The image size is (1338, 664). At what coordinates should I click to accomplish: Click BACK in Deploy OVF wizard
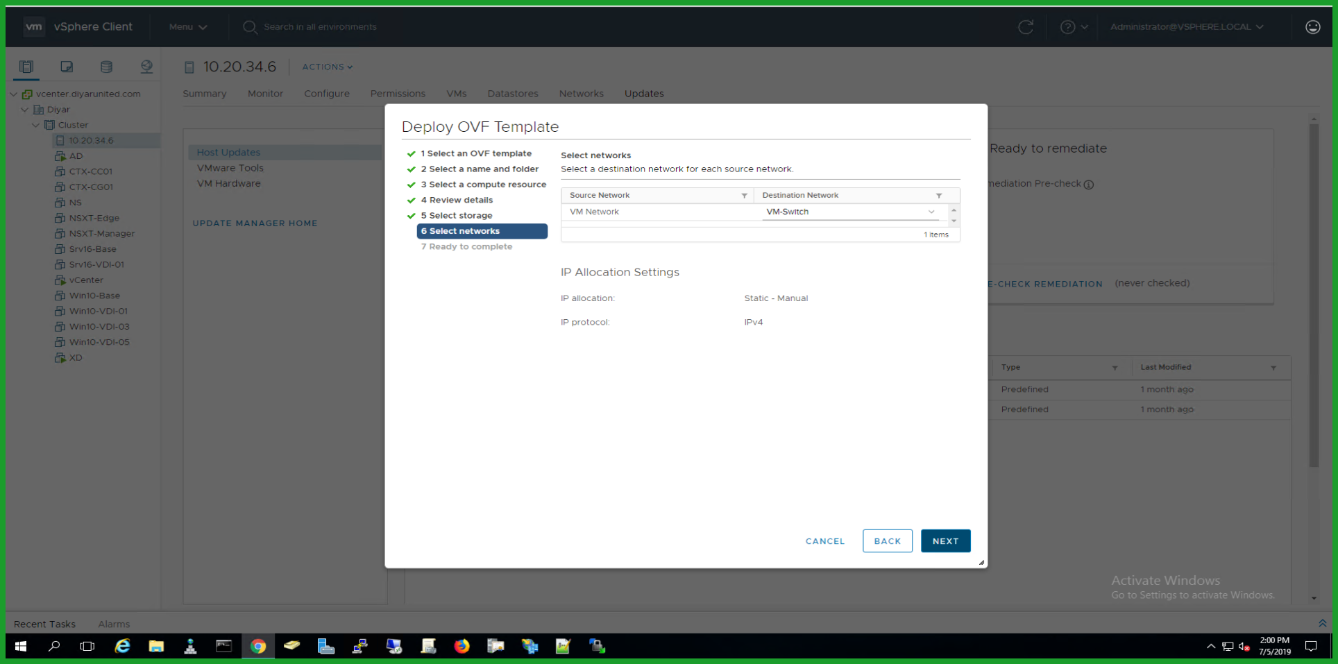(x=888, y=541)
